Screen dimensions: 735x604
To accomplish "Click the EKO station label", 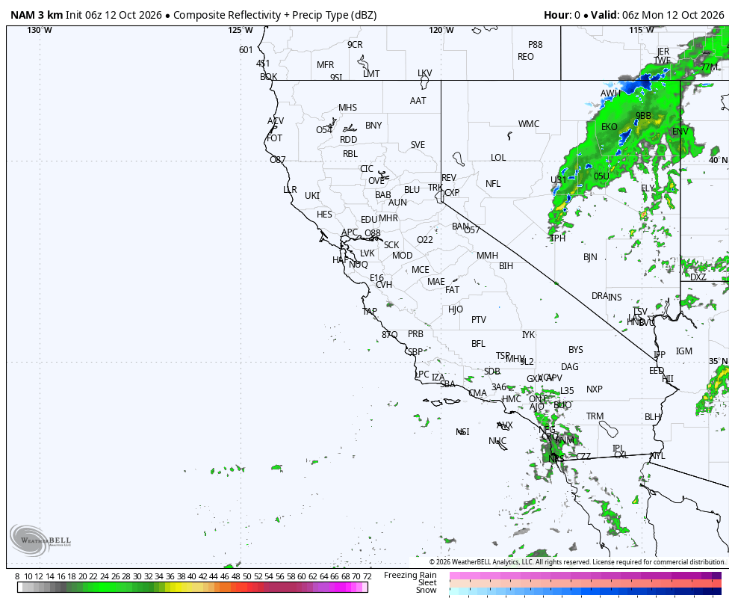I will pos(610,127).
